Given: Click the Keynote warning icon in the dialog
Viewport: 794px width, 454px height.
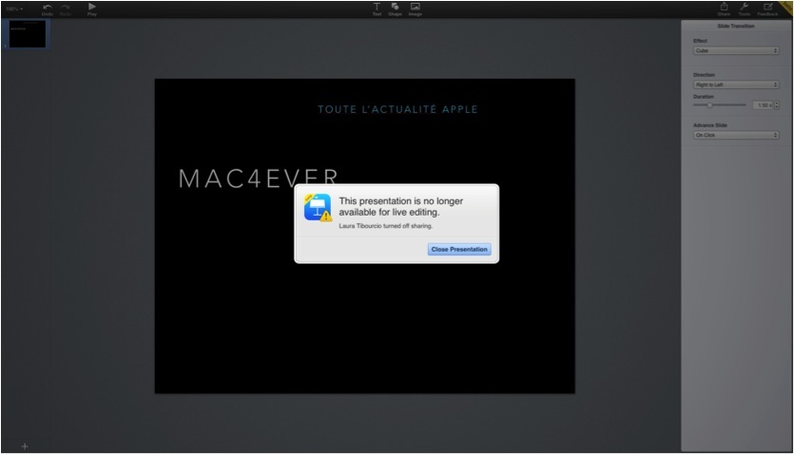Looking at the screenshot, I should 318,207.
